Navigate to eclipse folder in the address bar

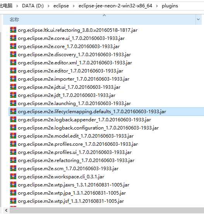pos(61,6)
